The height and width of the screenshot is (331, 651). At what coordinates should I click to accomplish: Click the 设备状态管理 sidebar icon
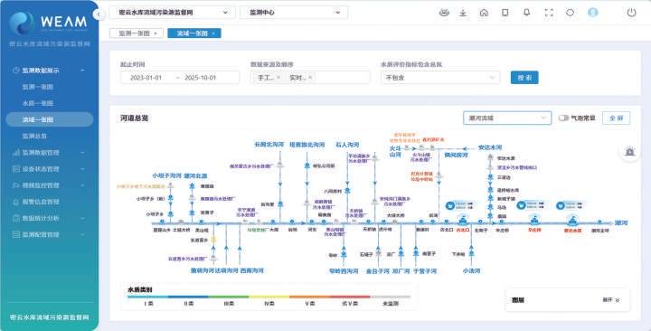(x=16, y=169)
